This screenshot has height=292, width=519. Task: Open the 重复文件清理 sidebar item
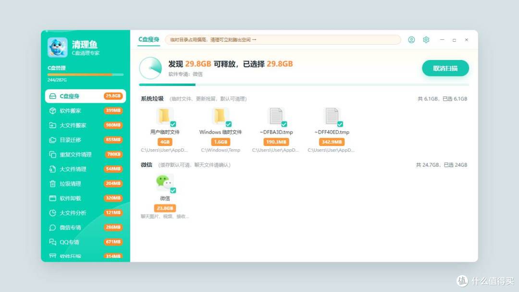[x=86, y=154]
